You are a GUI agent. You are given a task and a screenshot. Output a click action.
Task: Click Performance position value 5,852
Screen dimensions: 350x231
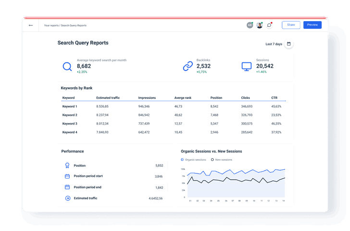coord(159,165)
